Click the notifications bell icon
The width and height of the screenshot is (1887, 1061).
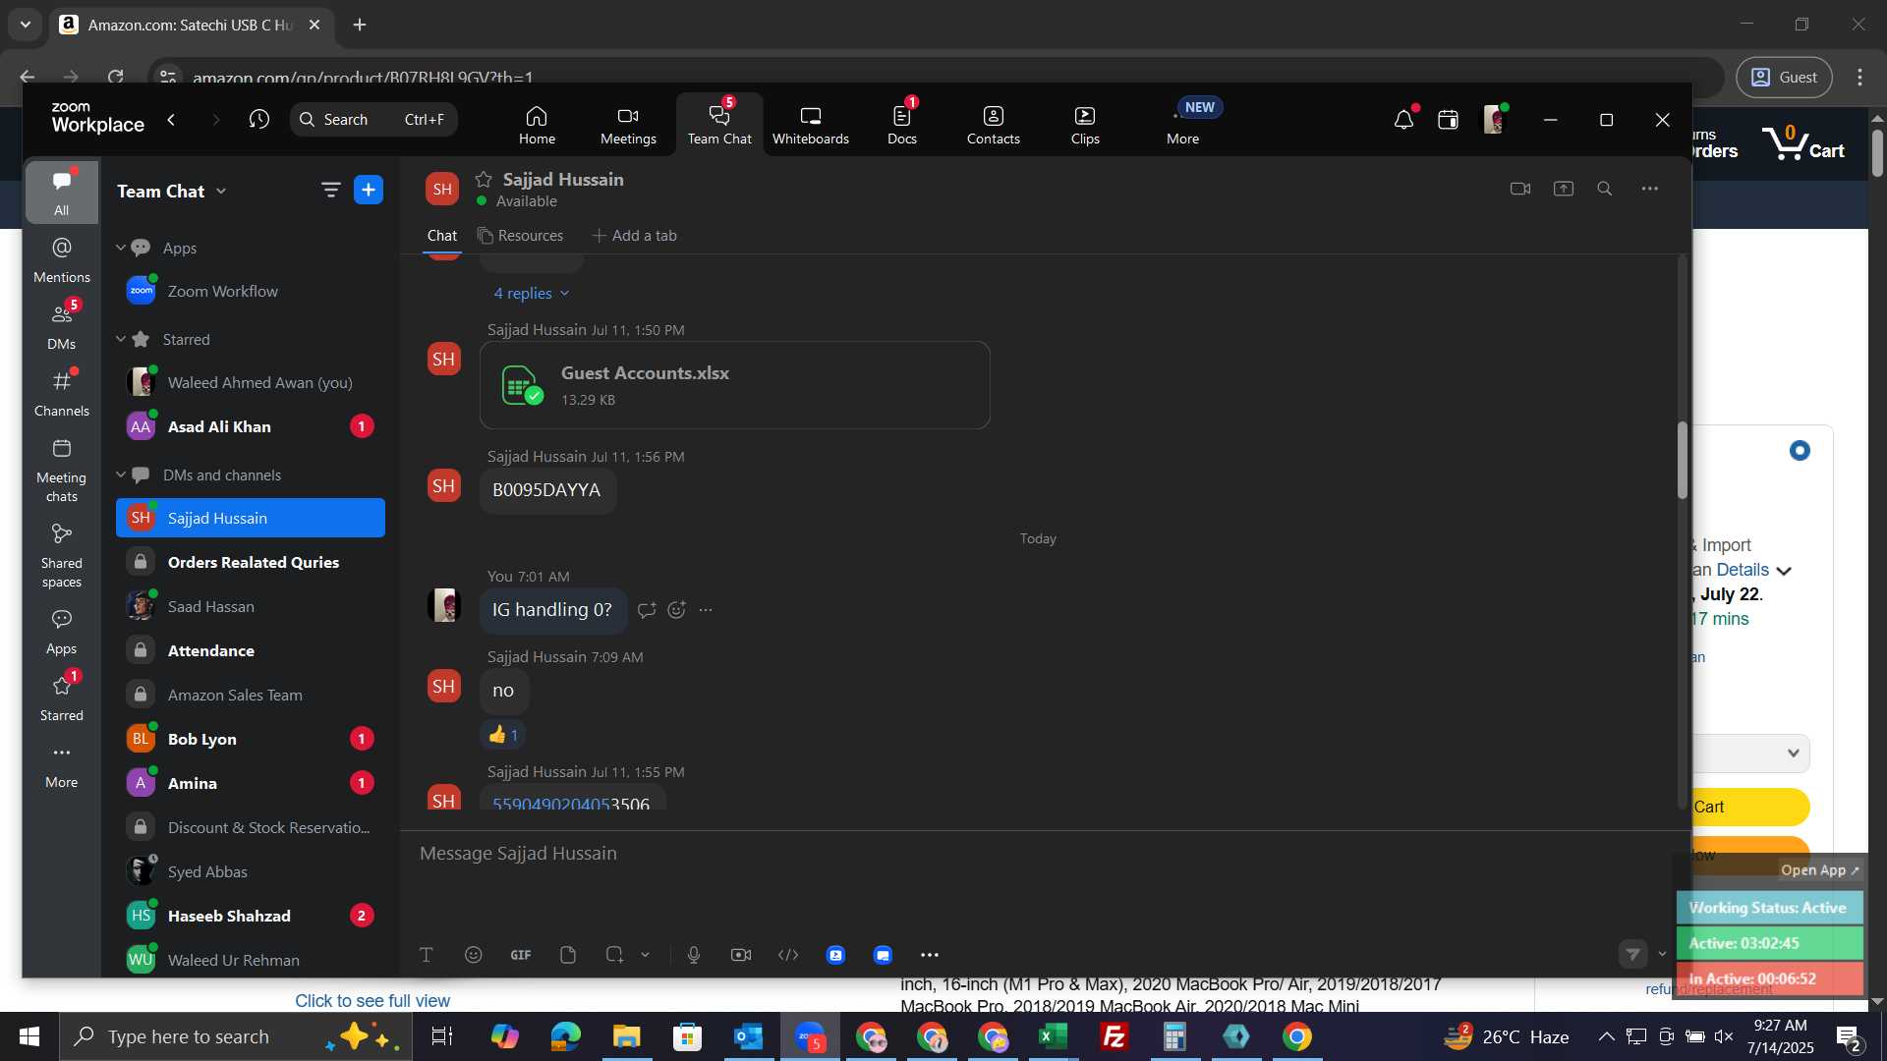tap(1403, 120)
